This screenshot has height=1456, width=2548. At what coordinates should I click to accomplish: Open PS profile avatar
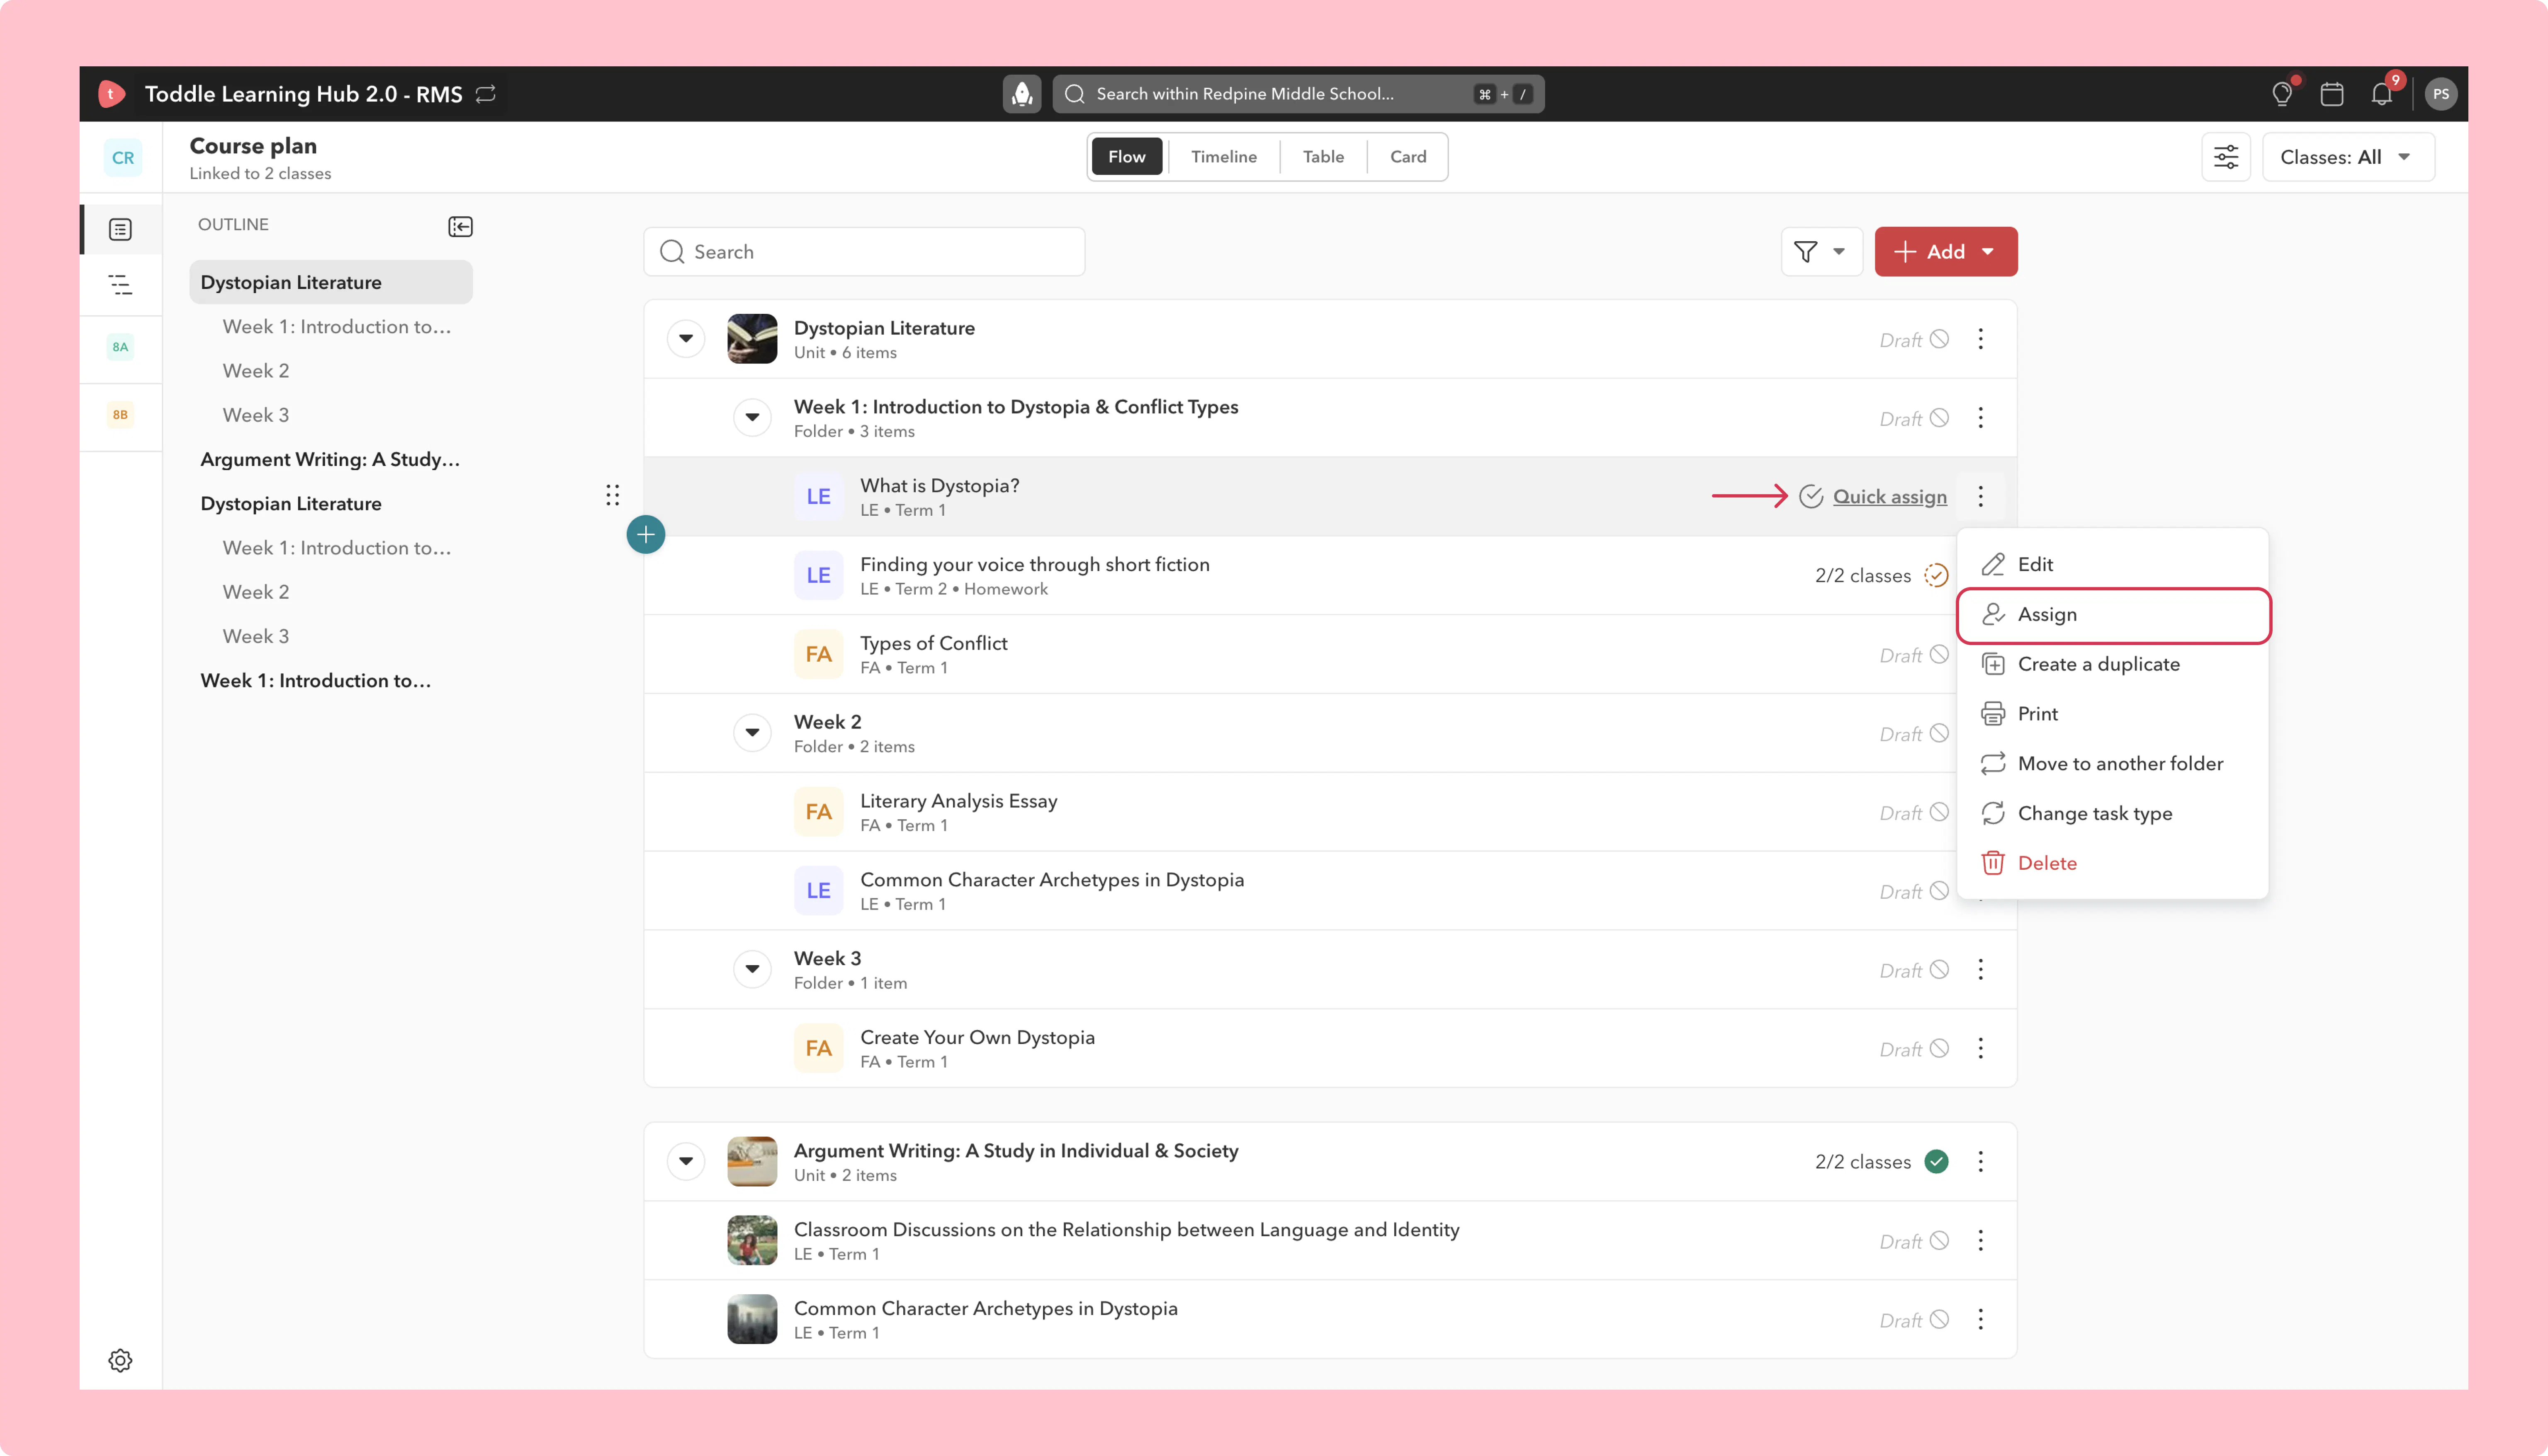[x=2441, y=94]
